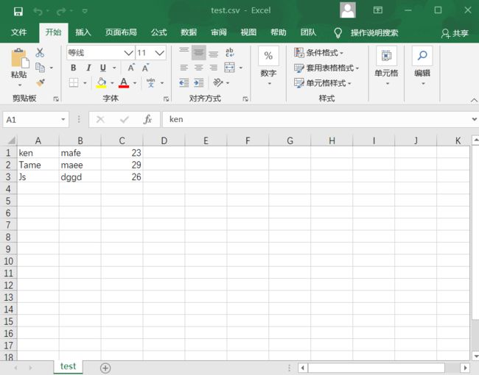Image resolution: width=479 pixels, height=375 pixels.
Task: Open 字体 group dialog launcher
Action: (166, 99)
